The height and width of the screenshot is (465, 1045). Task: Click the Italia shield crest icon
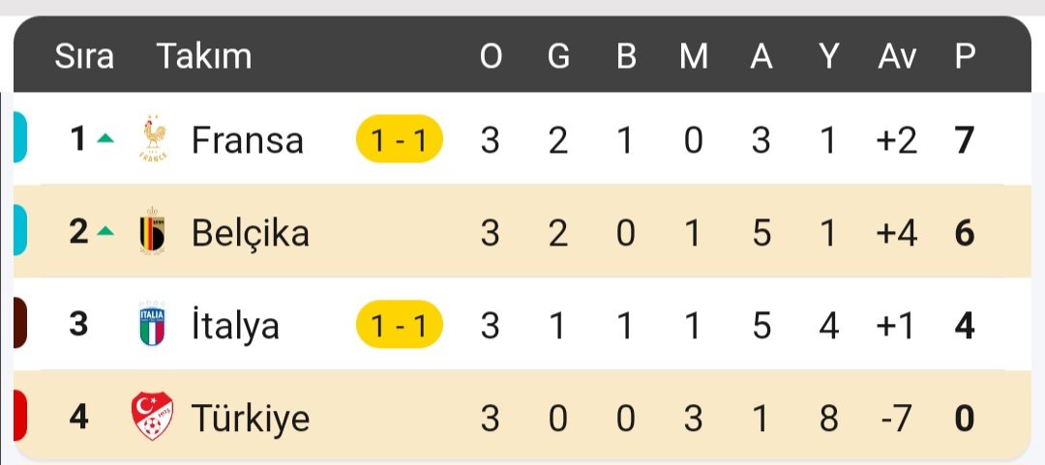(x=153, y=325)
